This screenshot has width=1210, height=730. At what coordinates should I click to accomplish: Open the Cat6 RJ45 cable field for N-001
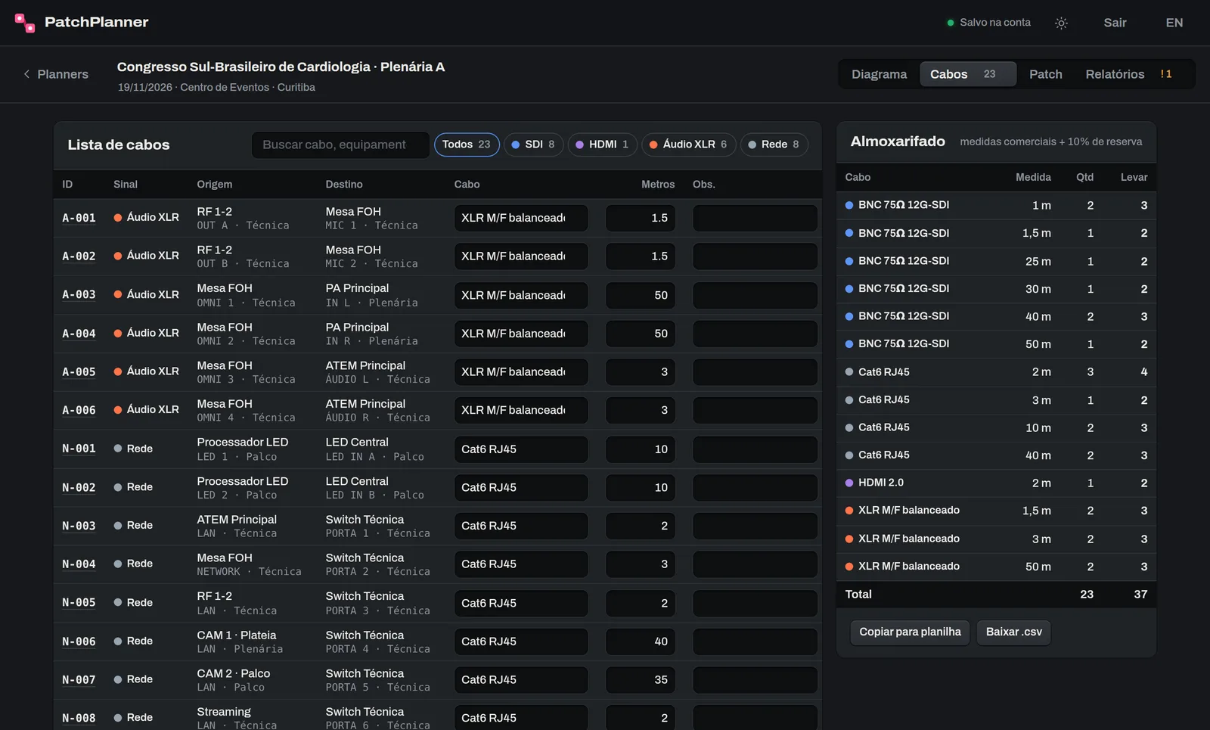(x=521, y=449)
